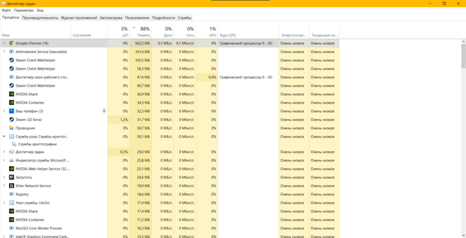Click the Registry process icon
Screen dimensions: 466x238
coord(11,194)
